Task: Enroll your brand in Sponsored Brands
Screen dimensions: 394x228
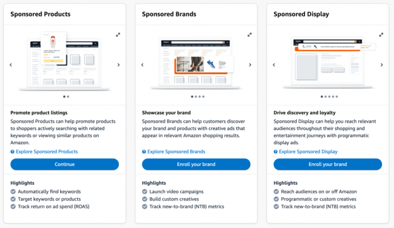Action: pos(196,164)
